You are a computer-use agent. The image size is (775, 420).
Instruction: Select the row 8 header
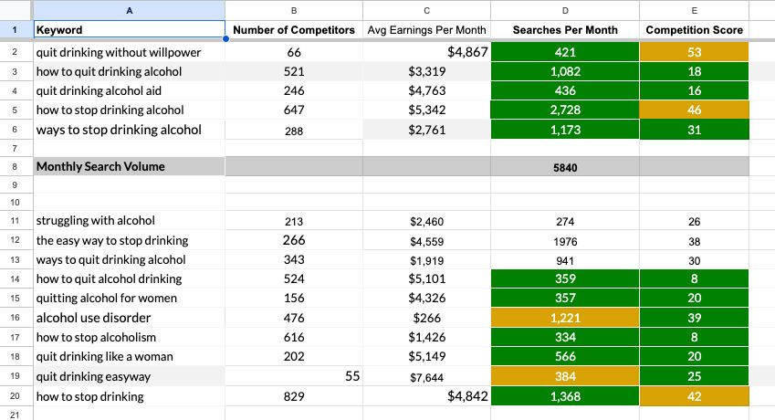tap(15, 166)
